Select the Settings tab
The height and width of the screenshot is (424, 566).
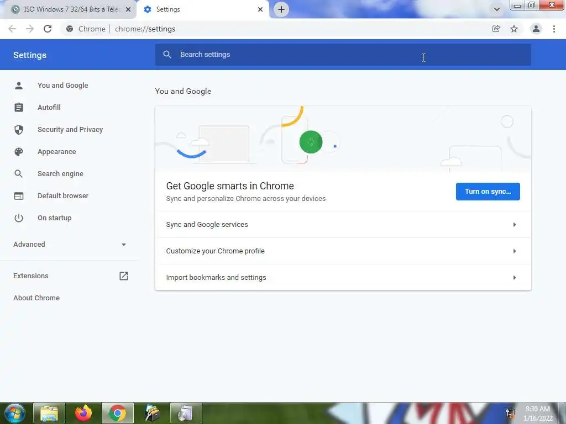[203, 9]
